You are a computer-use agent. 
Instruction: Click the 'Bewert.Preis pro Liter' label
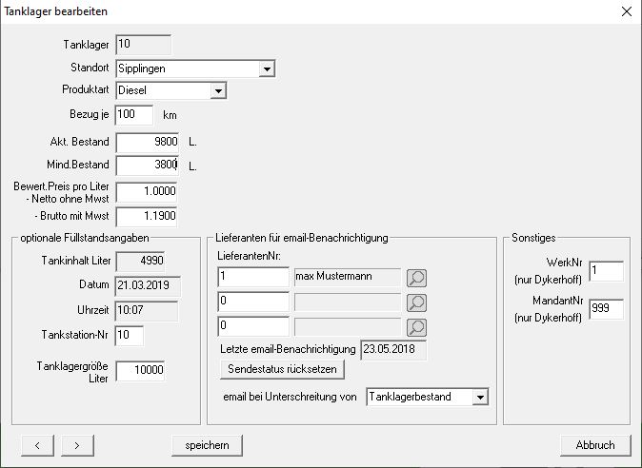pos(61,186)
